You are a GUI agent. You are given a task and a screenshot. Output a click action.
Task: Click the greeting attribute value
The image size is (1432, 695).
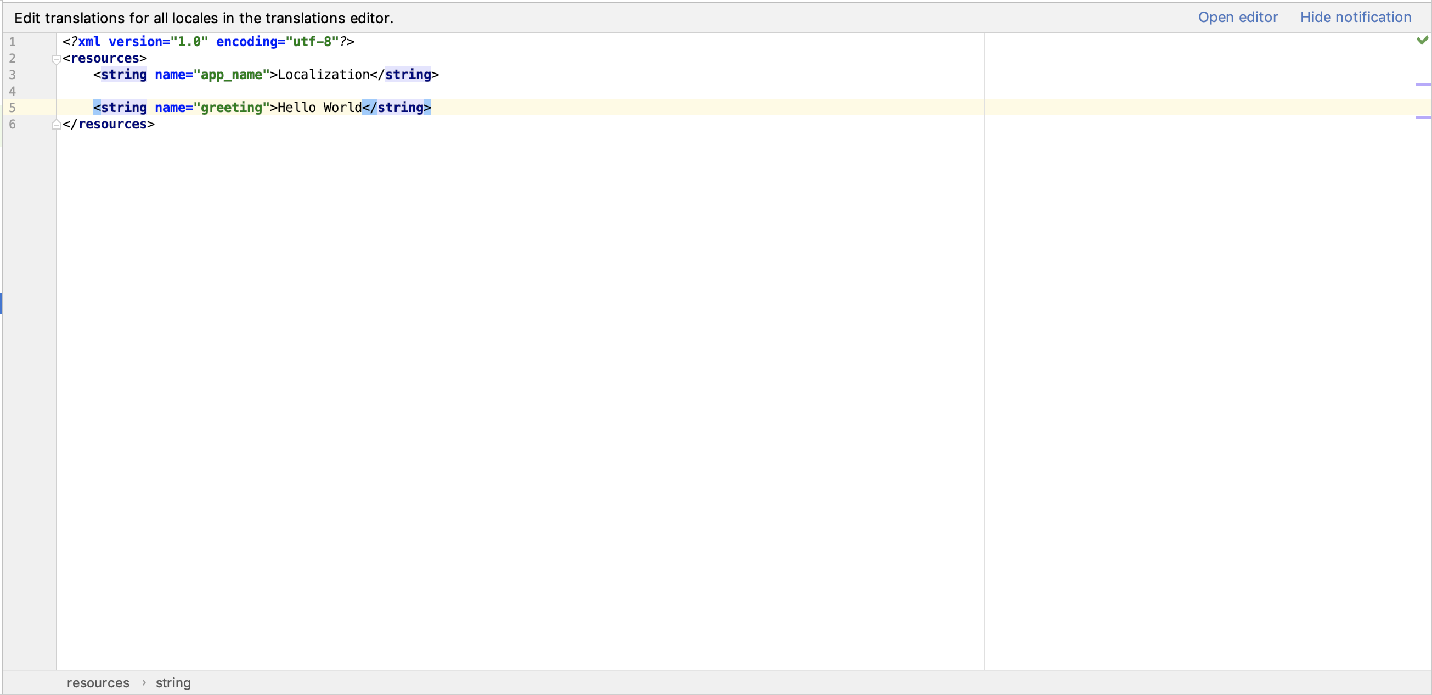[230, 107]
